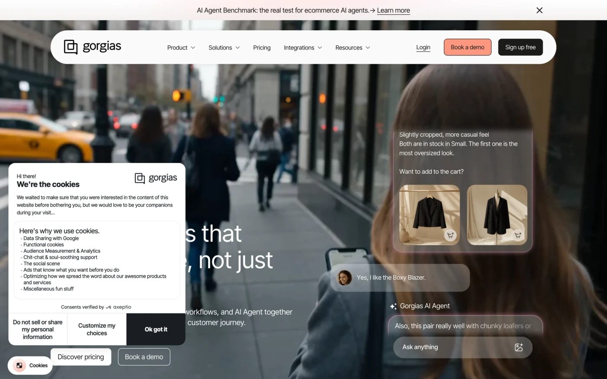Click the 'Functional cookies' list item
Image resolution: width=607 pixels, height=379 pixels.
[x=44, y=245]
